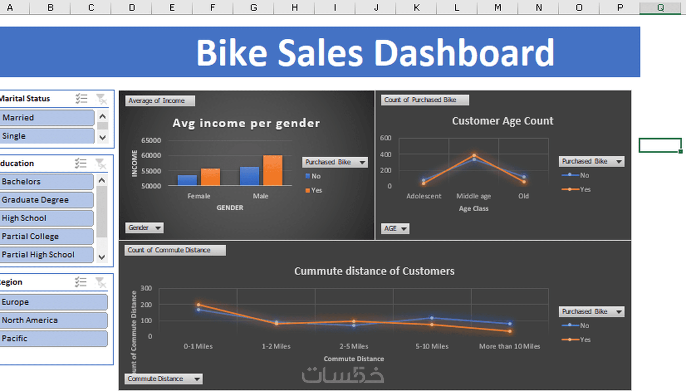Image resolution: width=686 pixels, height=391 pixels.
Task: Click the multi-select icon on Marital Status slicer
Action: point(81,98)
